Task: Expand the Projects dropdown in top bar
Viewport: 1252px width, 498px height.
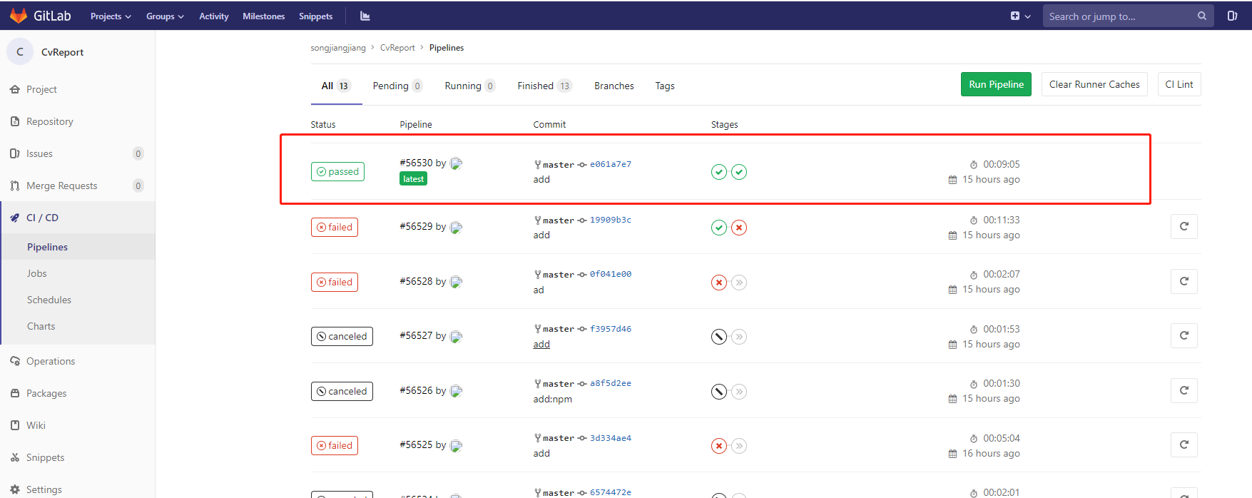Action: (x=111, y=16)
